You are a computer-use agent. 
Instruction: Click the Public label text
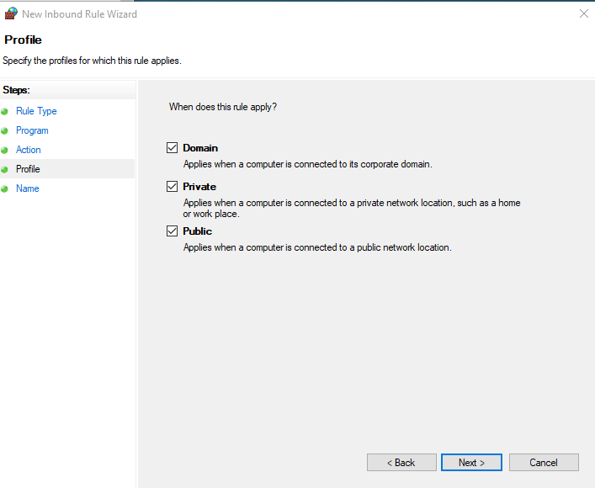(x=198, y=231)
